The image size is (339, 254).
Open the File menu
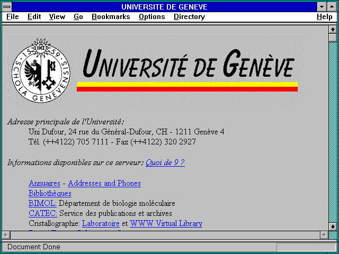13,17
